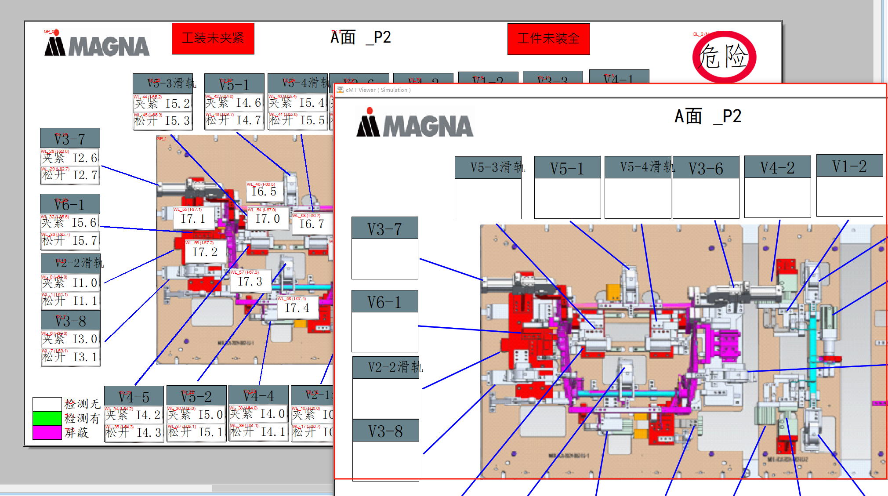Select the V5-3滑轨 header in the editor window
The width and height of the screenshot is (888, 496).
(163, 83)
